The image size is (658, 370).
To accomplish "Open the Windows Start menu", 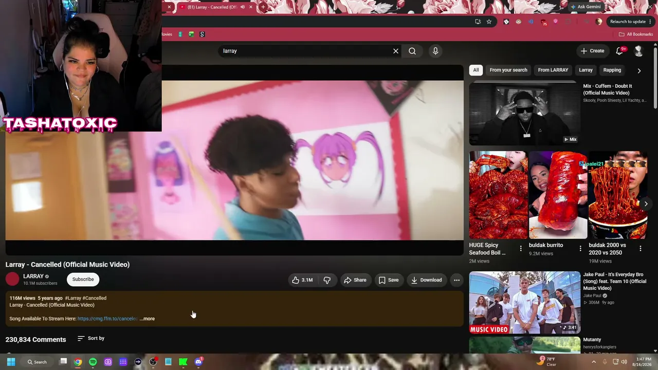I will 11,362.
